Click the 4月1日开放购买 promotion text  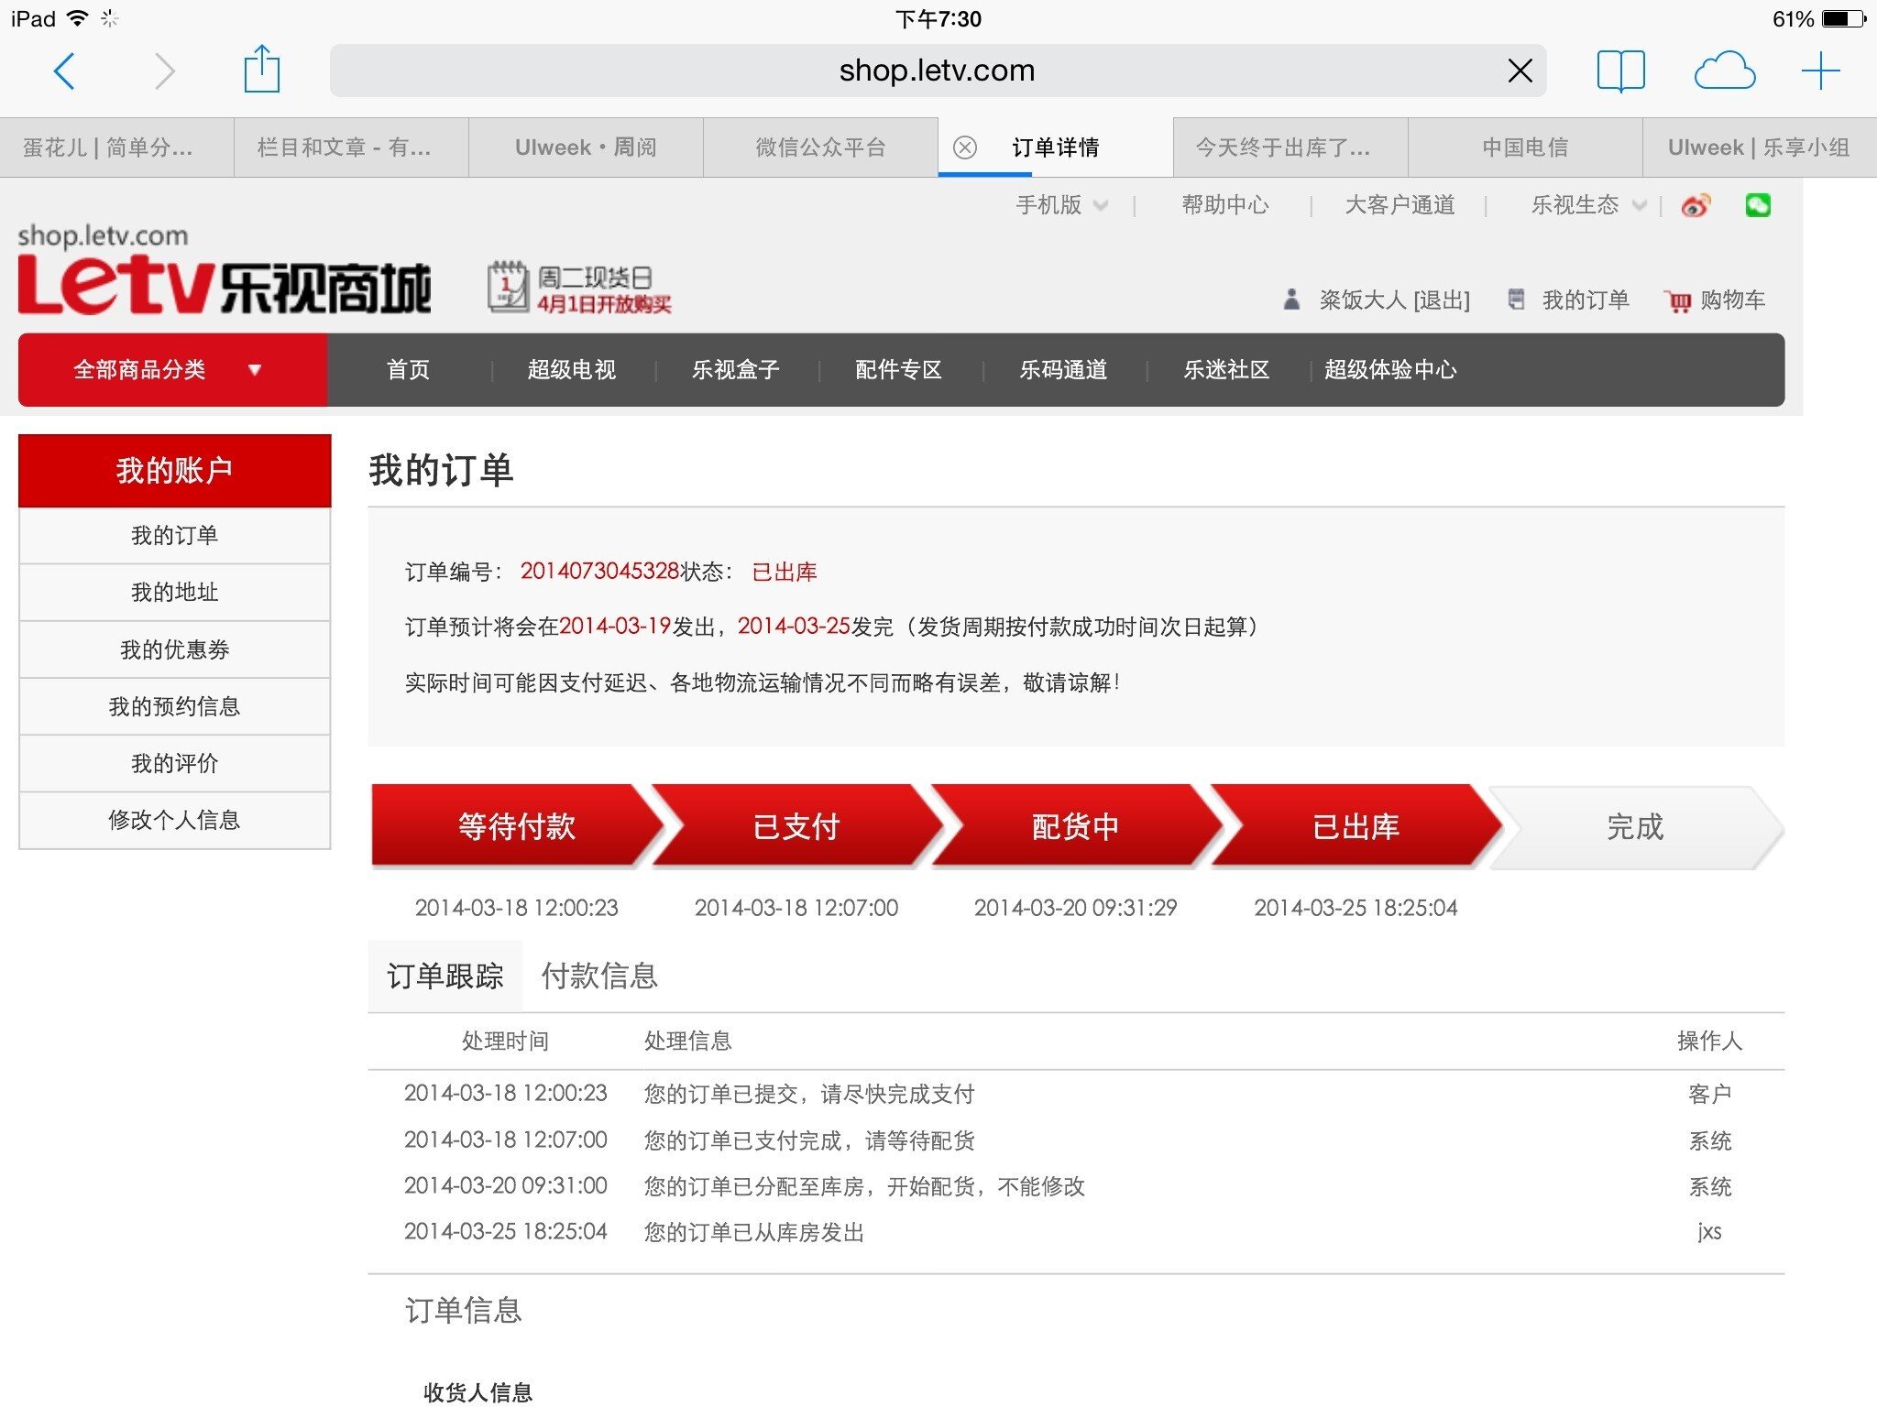(x=604, y=305)
